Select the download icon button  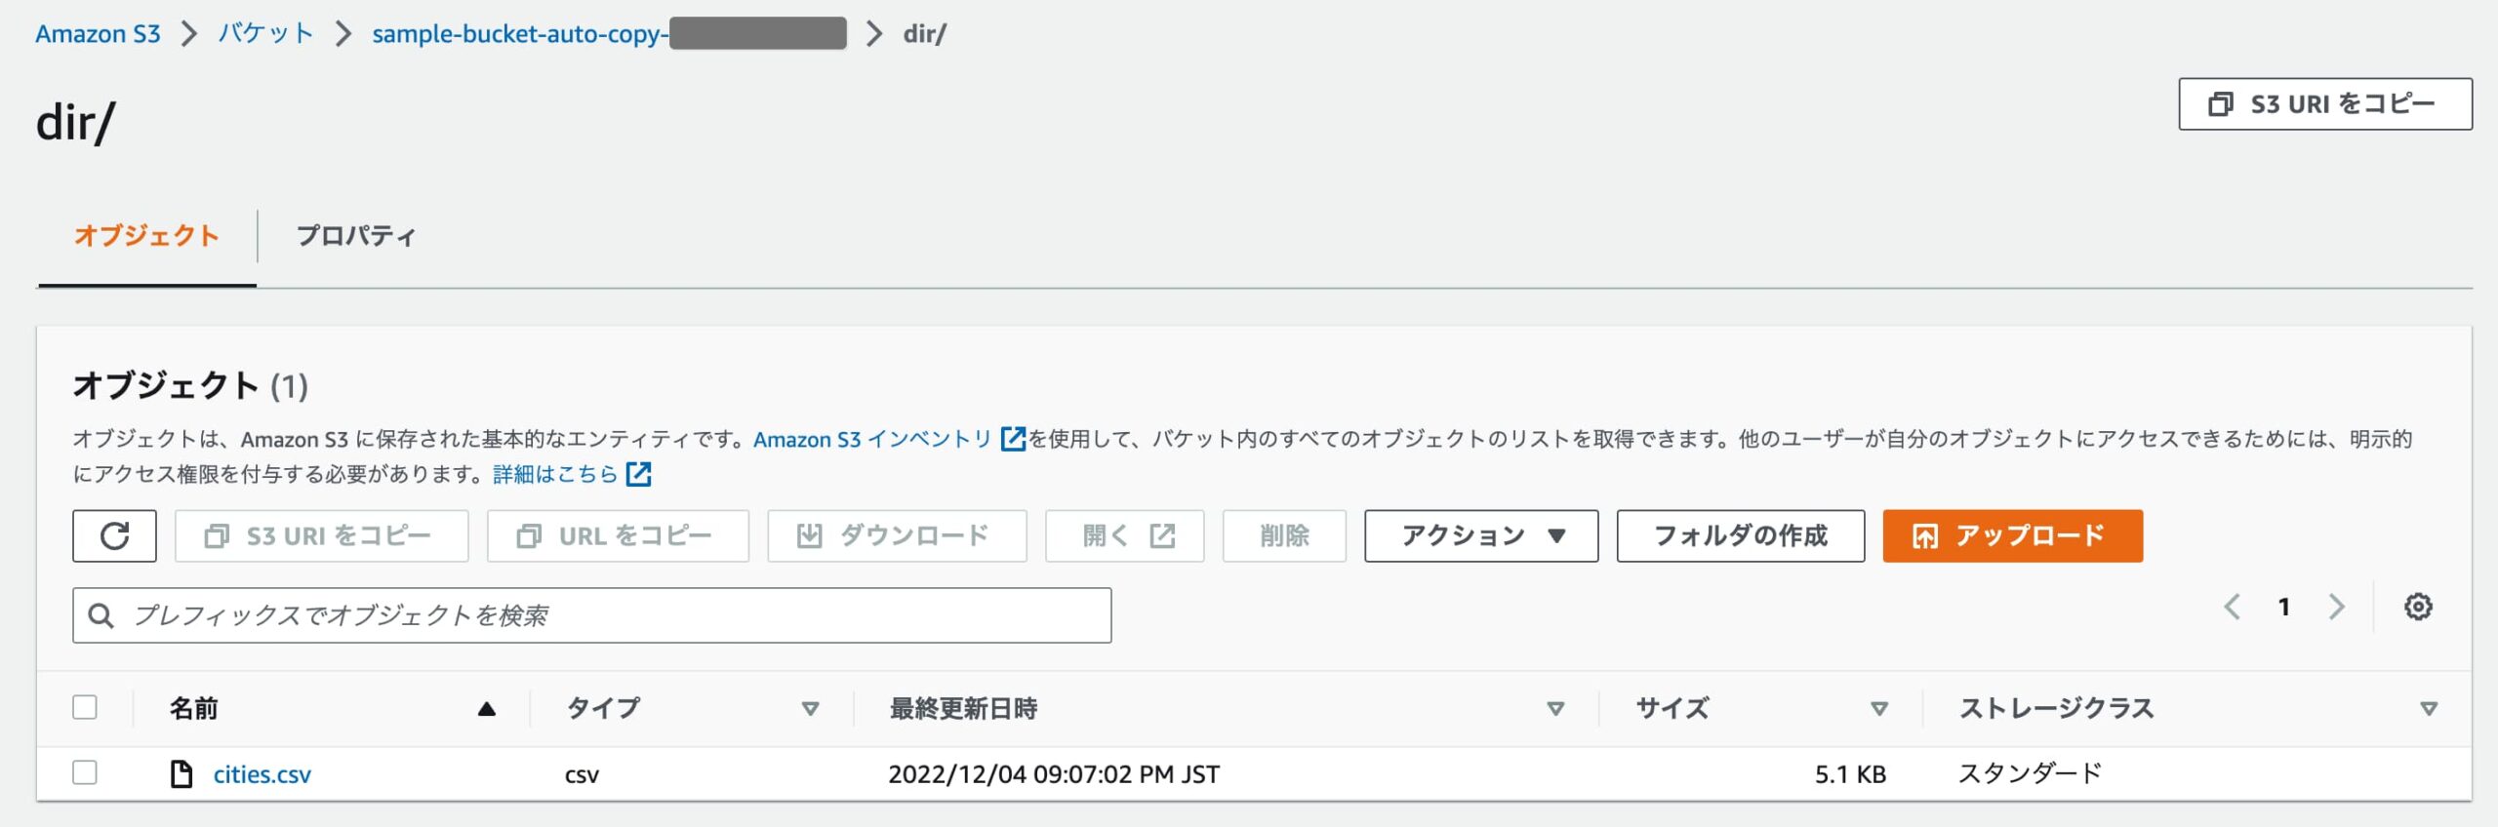(808, 534)
